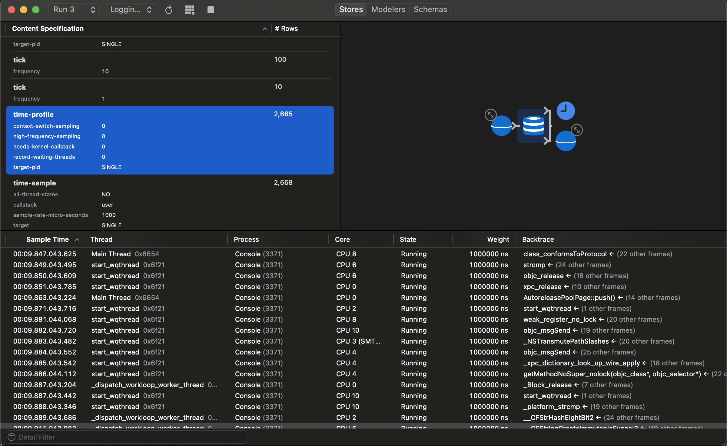Select sample row 00:09.849.043.495

363,265
